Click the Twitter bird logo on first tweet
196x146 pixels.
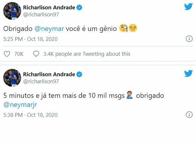[188, 6]
